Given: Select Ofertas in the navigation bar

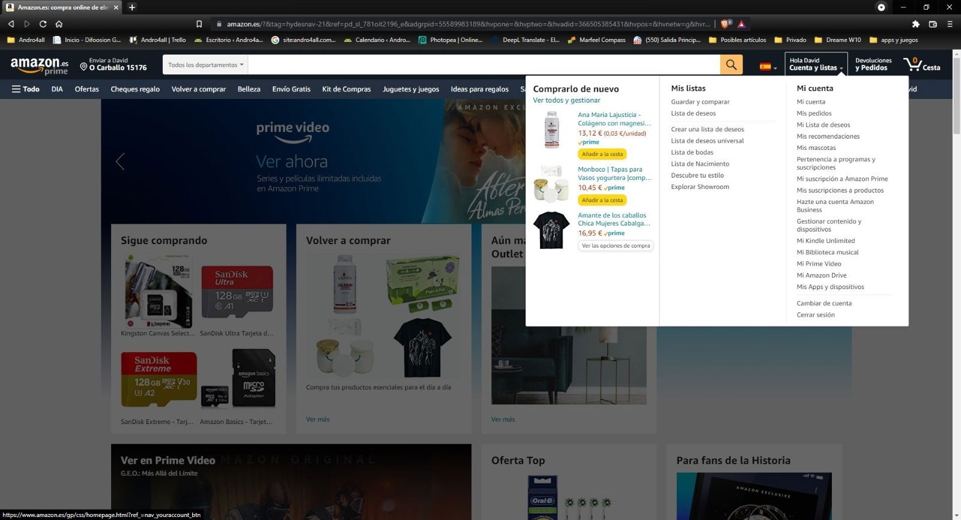Looking at the screenshot, I should [x=86, y=89].
